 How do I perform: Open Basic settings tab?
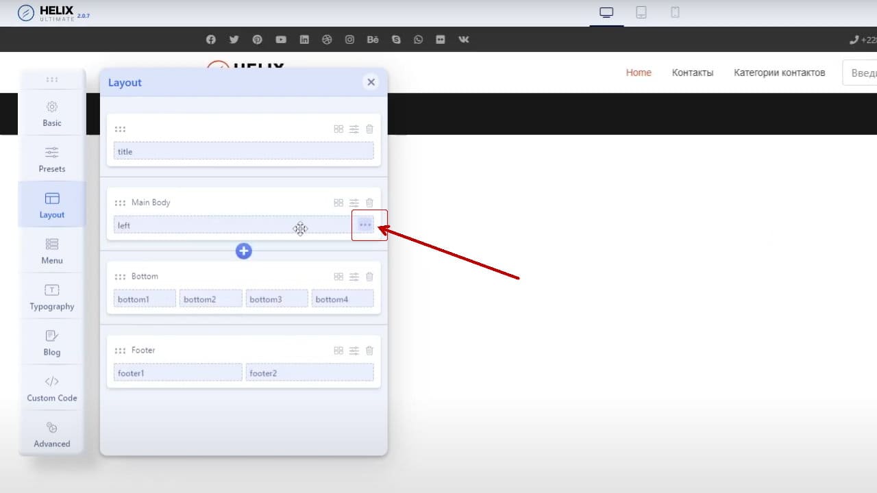pyautogui.click(x=52, y=114)
